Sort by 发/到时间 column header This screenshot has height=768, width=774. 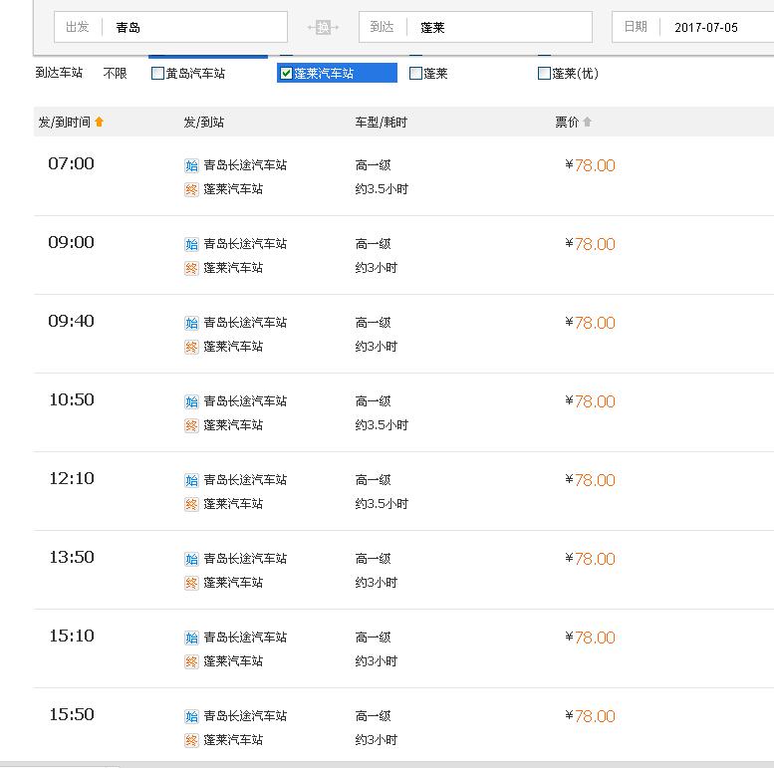[x=64, y=122]
